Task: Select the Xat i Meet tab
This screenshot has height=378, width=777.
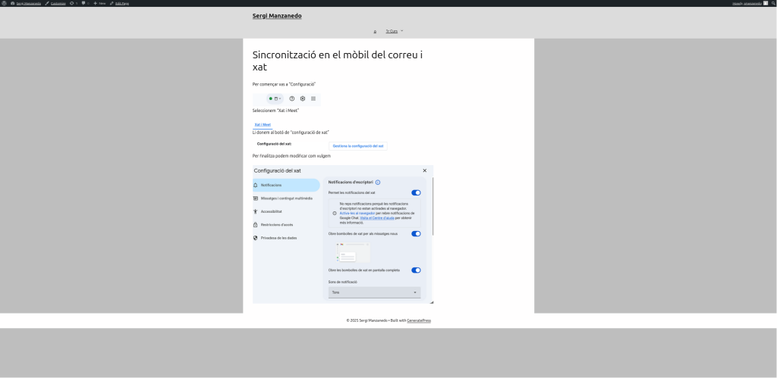Action: [263, 124]
